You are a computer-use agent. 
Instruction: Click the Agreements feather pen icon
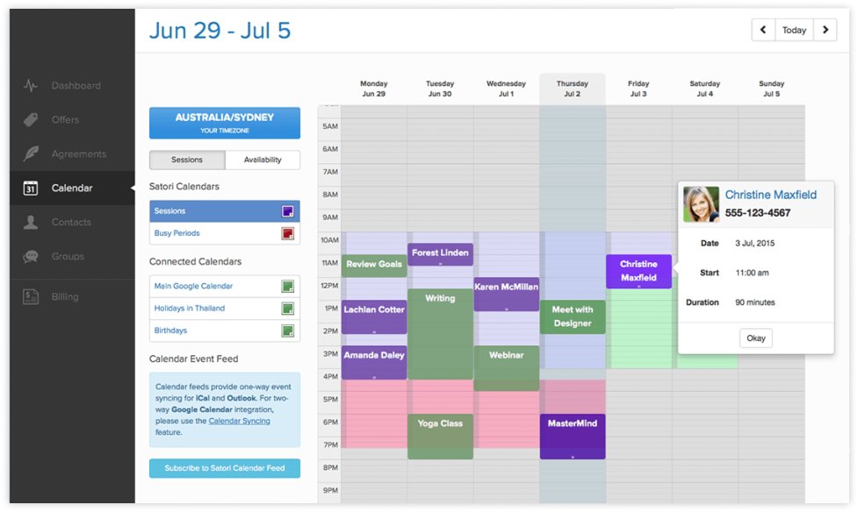[31, 154]
